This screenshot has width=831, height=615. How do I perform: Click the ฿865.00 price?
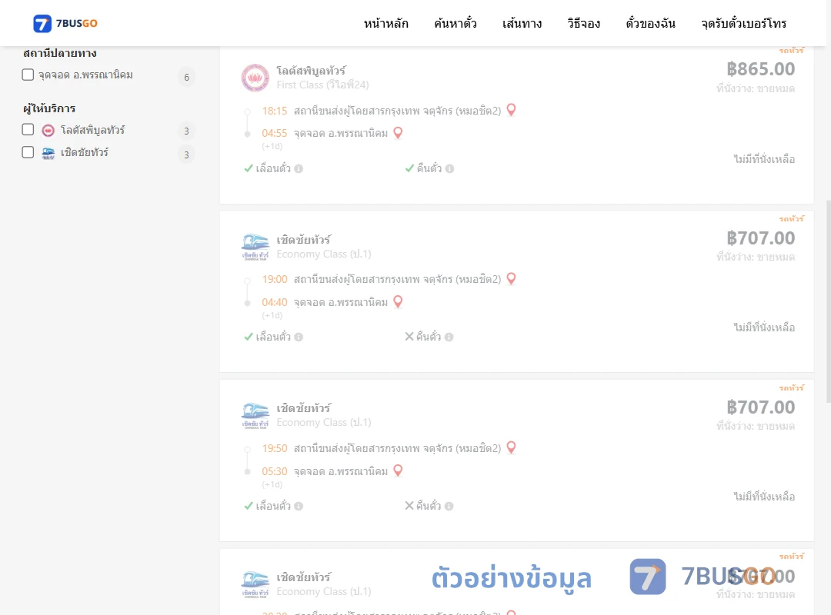click(x=760, y=69)
